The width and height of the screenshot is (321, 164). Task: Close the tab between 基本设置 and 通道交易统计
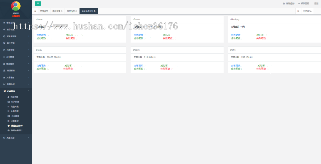(x=76, y=11)
